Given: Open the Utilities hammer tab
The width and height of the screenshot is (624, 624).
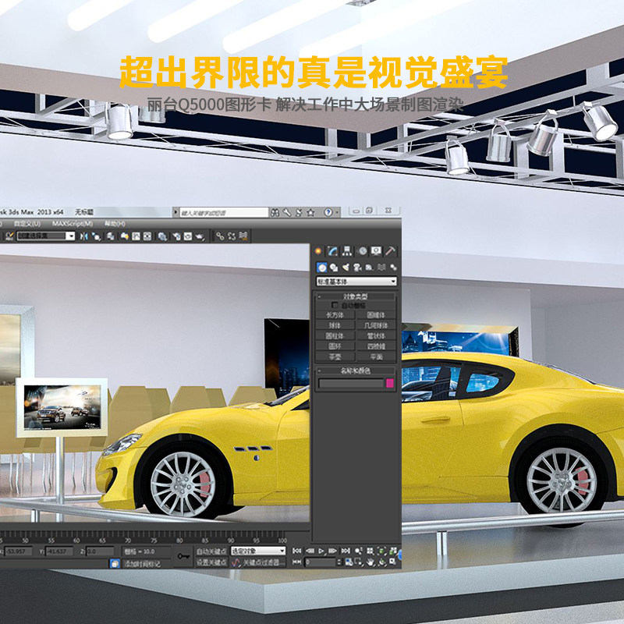Looking at the screenshot, I should 391,250.
